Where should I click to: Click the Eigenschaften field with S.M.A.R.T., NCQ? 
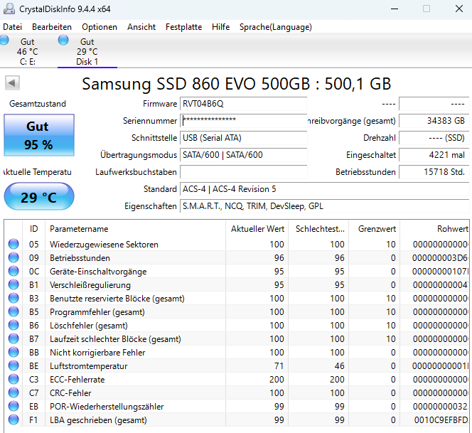[x=324, y=206]
